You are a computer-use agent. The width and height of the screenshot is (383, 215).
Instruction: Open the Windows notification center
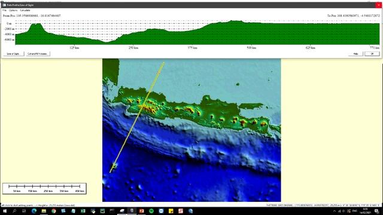tap(376, 211)
